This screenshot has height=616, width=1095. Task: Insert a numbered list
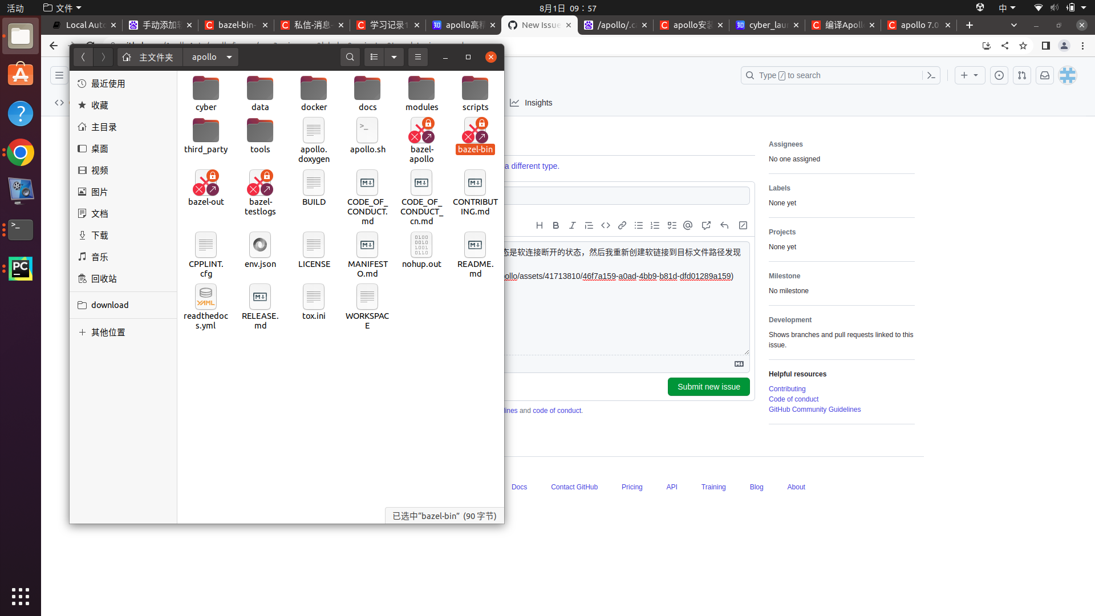(655, 225)
